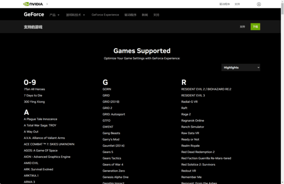Open A Total War Saga: TROY
Viewport: 284px width, 184px height.
pyautogui.click(x=40, y=125)
